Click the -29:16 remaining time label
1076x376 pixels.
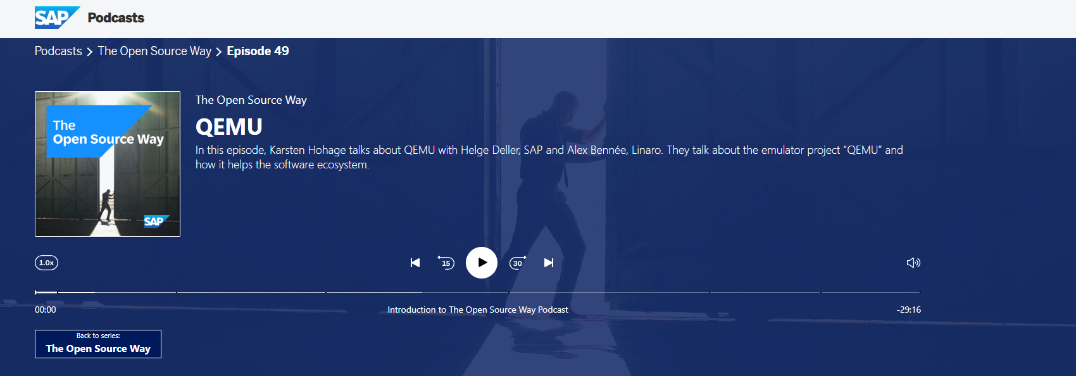point(909,310)
